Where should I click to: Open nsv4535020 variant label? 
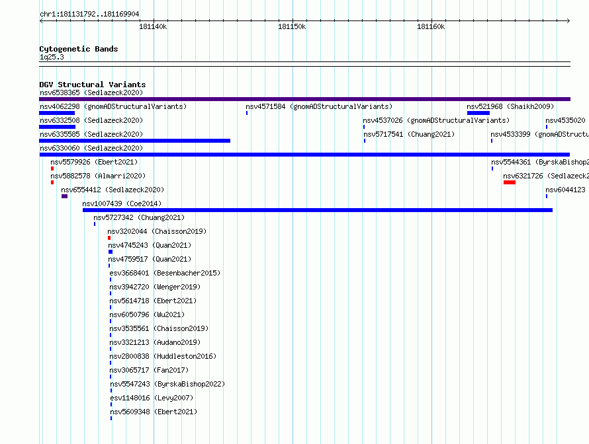[x=565, y=120]
